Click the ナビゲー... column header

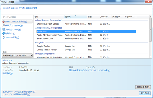pyautogui.click(x=130, y=17)
